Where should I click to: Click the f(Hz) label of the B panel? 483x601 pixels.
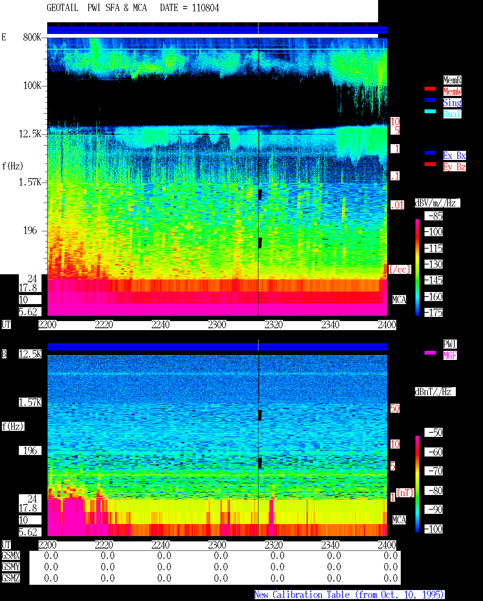point(12,426)
